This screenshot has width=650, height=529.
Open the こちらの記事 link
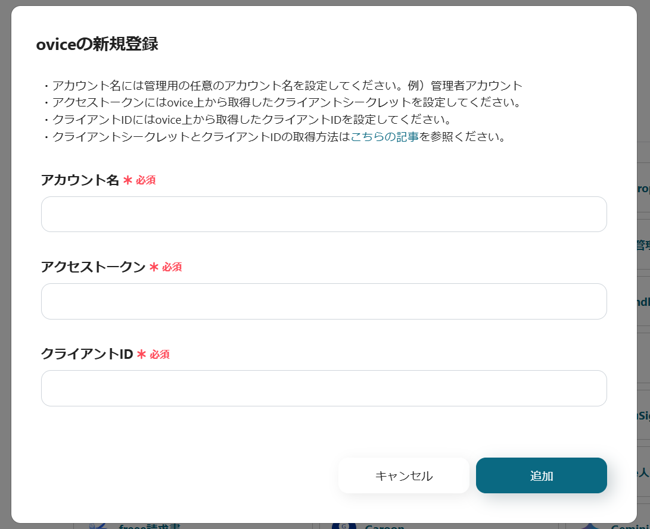pos(385,137)
